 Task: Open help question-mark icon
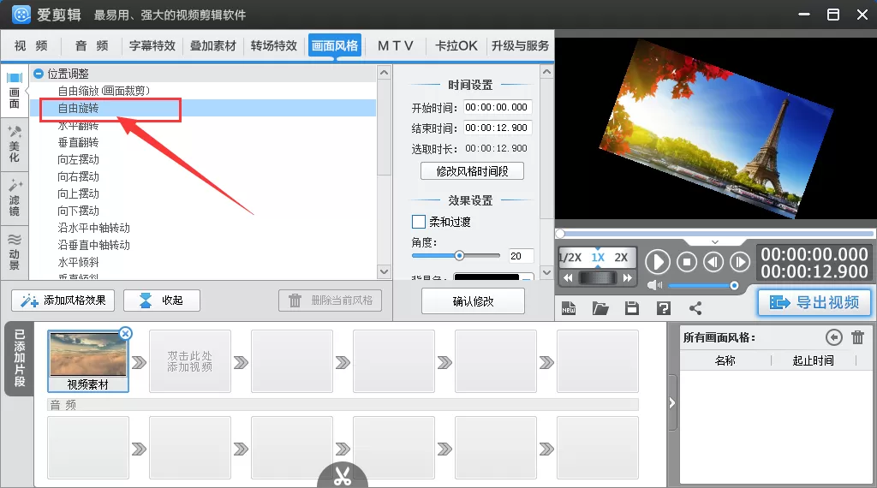(x=664, y=308)
